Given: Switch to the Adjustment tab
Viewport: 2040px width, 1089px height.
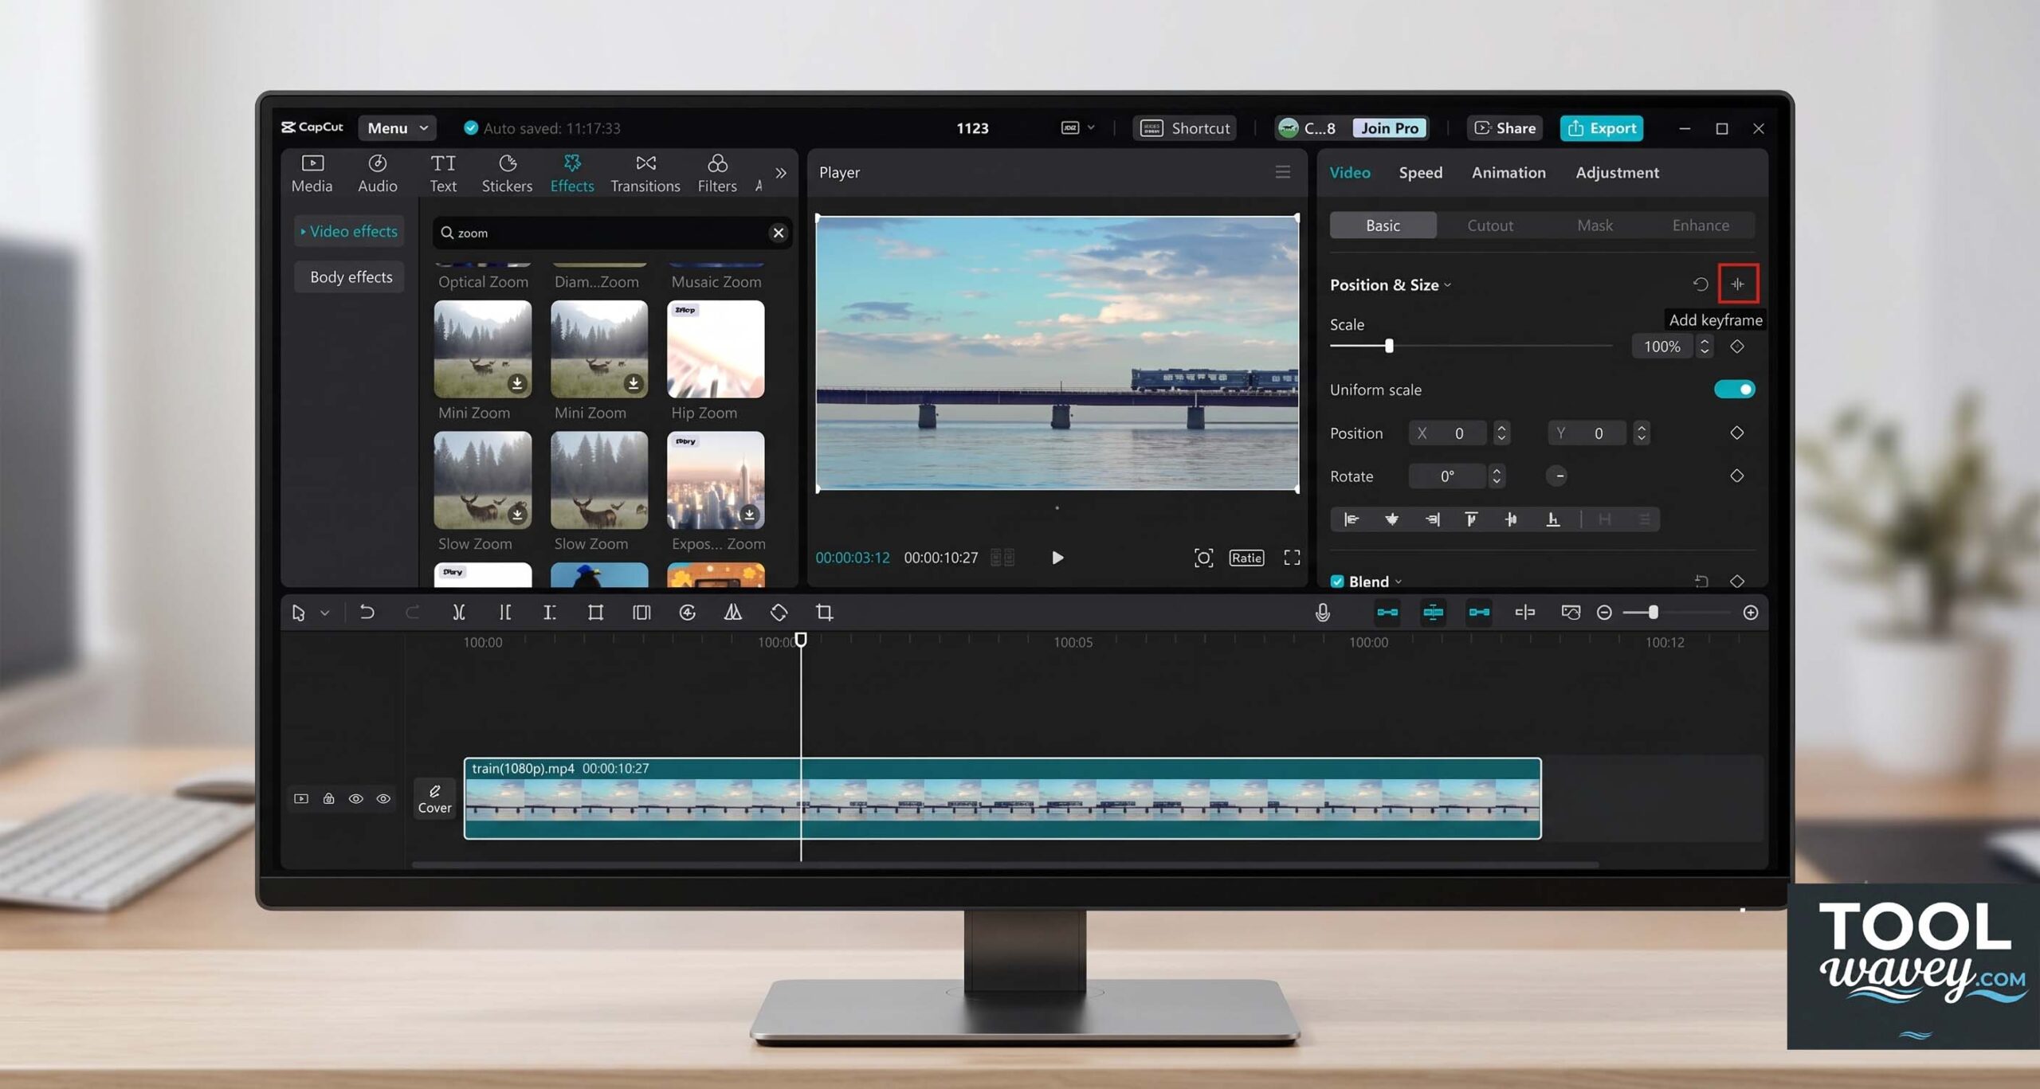Looking at the screenshot, I should pos(1617,172).
